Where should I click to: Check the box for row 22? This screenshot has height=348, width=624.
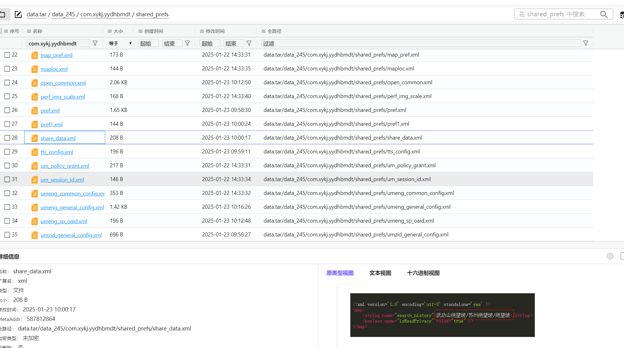pyautogui.click(x=7, y=55)
